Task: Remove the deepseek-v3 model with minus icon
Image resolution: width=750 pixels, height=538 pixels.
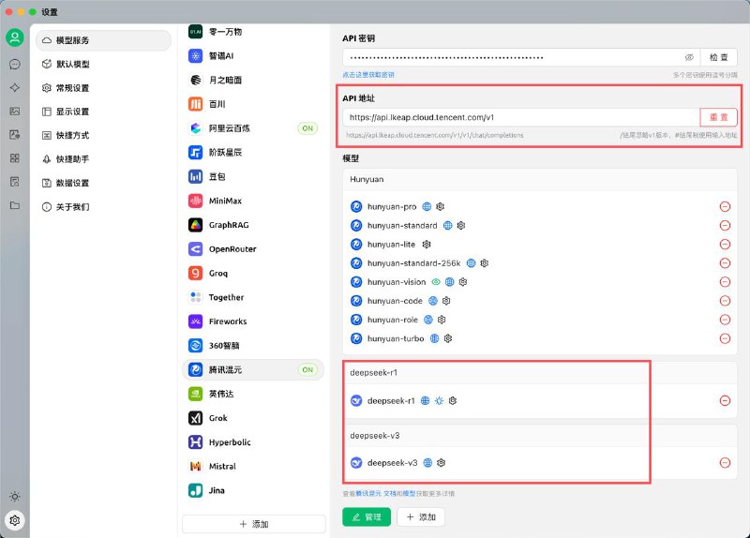Action: 725,463
